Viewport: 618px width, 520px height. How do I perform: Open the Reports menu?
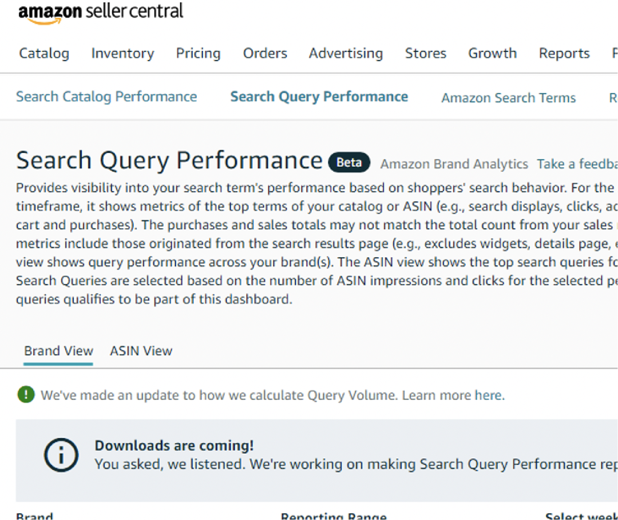(x=564, y=54)
